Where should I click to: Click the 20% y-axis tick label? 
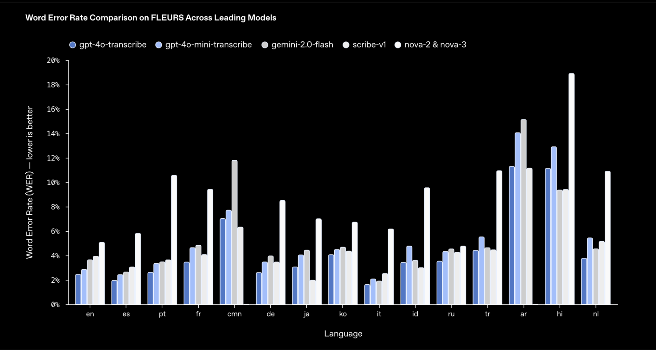(53, 60)
